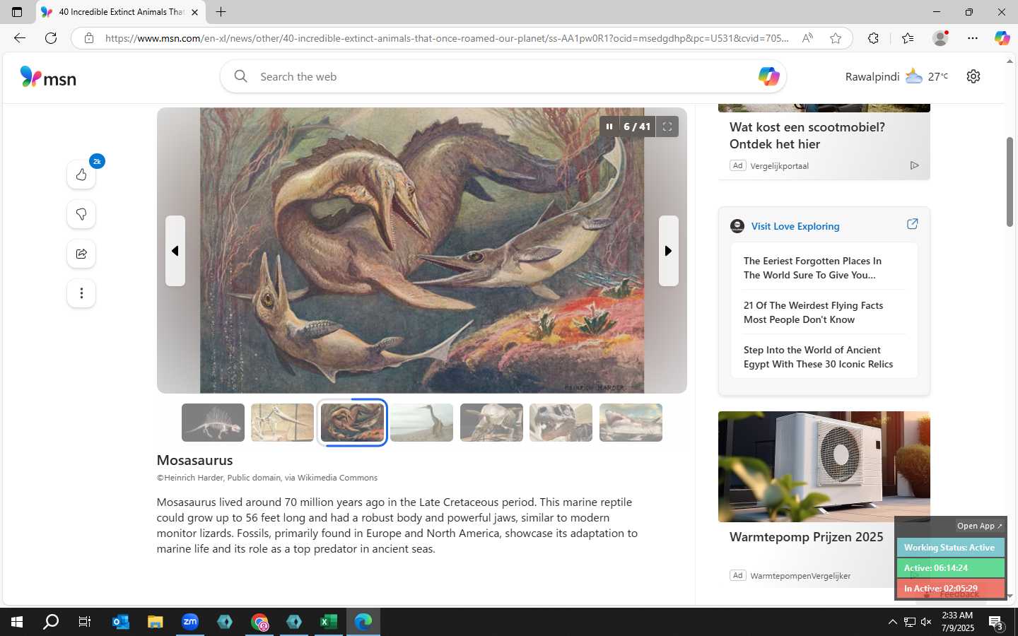Open the MSN home logo
This screenshot has height=636, width=1018.
click(48, 77)
